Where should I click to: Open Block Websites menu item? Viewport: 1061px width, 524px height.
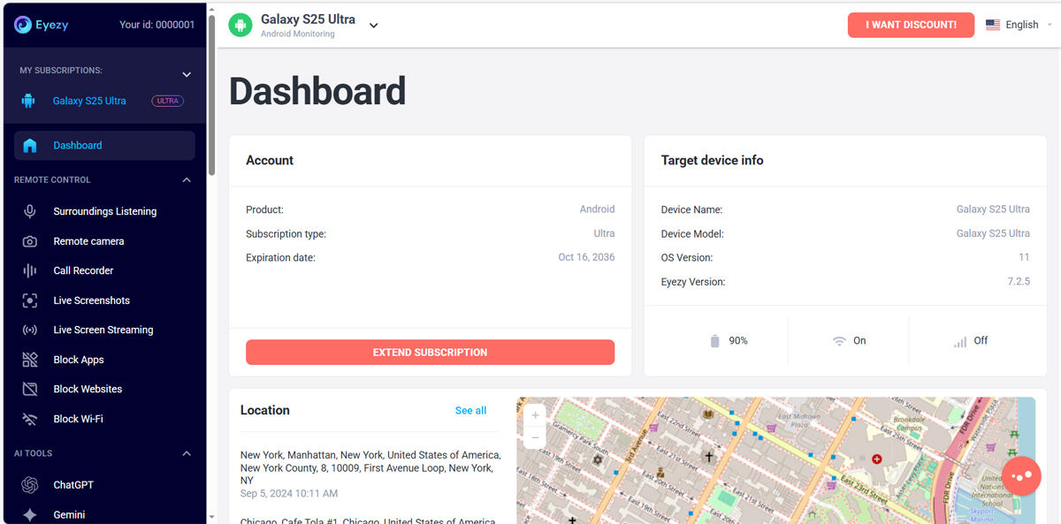point(88,389)
